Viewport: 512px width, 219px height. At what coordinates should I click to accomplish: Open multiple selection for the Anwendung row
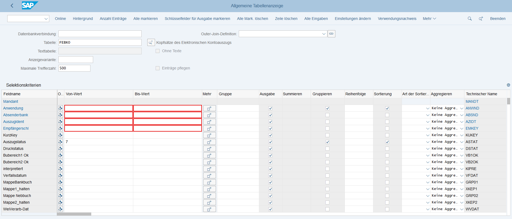(209, 108)
